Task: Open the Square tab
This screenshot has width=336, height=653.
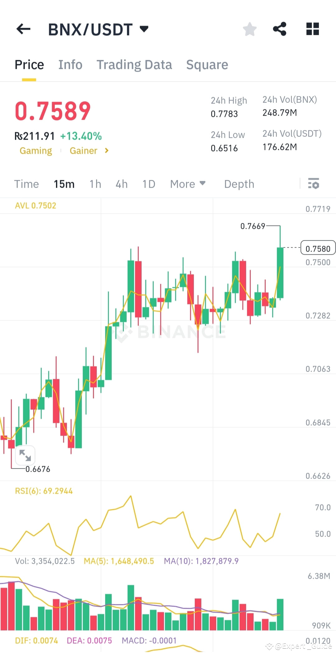Action: coord(207,65)
